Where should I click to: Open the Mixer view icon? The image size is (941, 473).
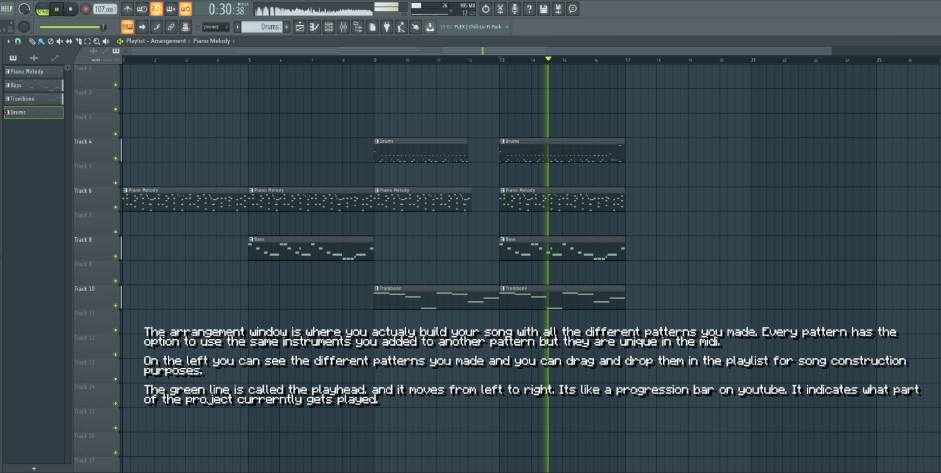[x=343, y=27]
